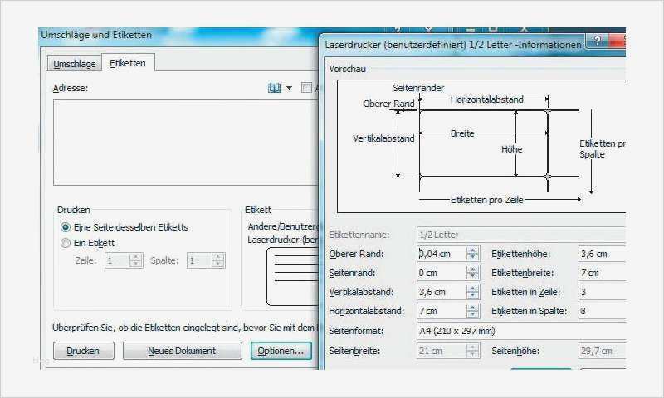Click the Horizontalabstand value field 7 cm

pos(442,311)
